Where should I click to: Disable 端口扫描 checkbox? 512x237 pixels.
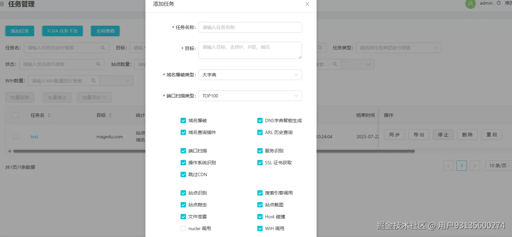click(x=183, y=151)
